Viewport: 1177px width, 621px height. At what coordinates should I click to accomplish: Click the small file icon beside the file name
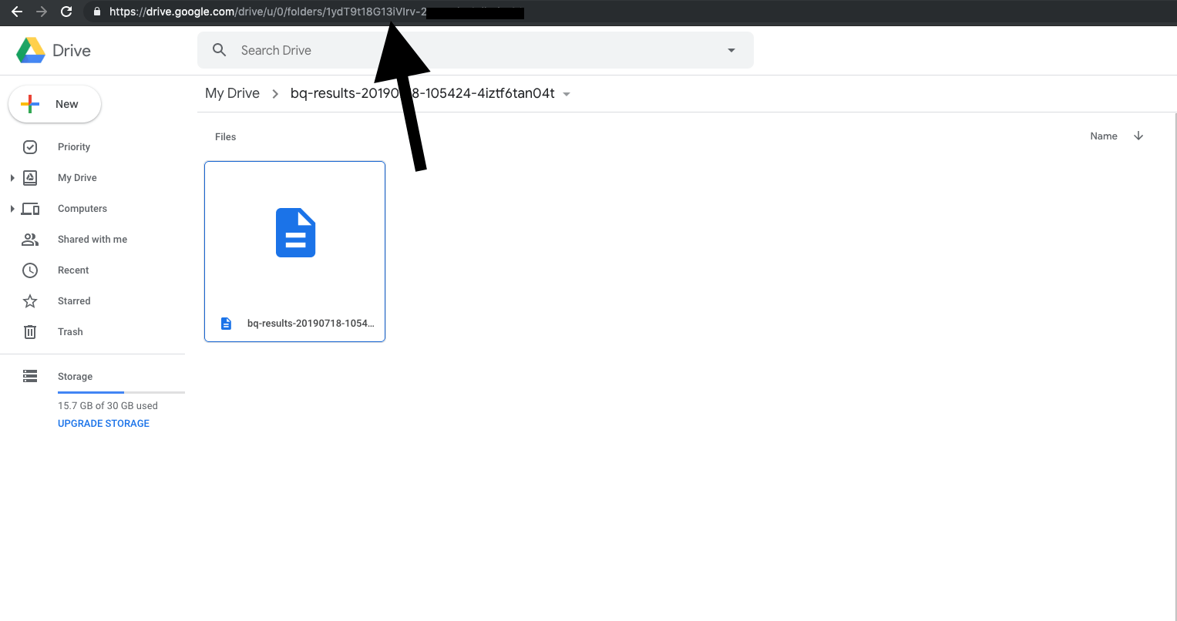[226, 324]
